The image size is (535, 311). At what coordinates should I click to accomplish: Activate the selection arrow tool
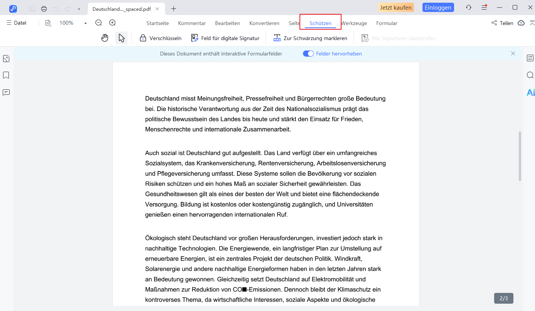click(x=121, y=37)
